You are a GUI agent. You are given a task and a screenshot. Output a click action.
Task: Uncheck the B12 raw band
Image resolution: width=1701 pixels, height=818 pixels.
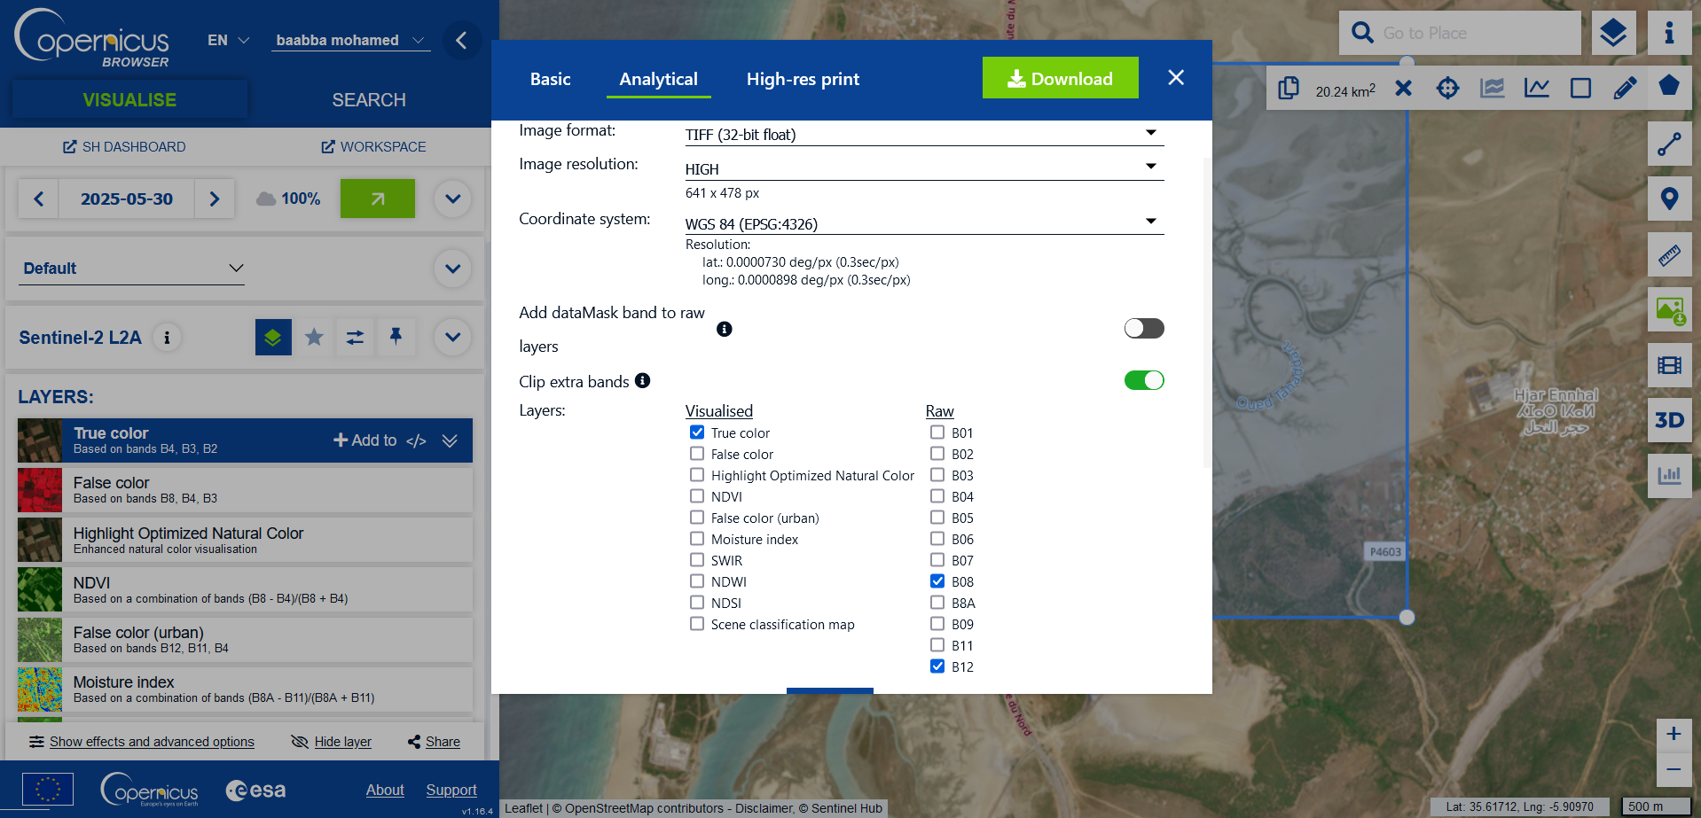point(937,666)
